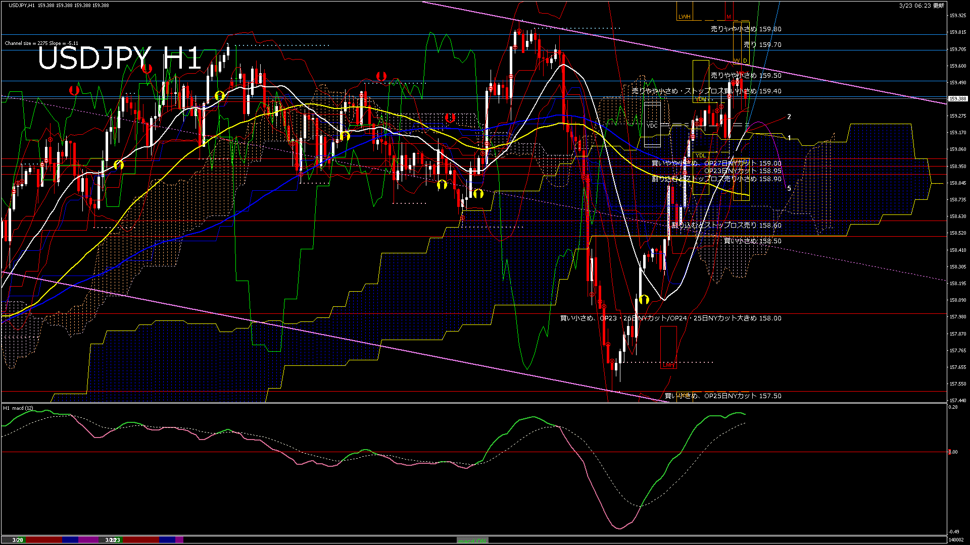Click the yellow circle buy signal near 158.95
The height and width of the screenshot is (545, 970).
click(x=119, y=164)
